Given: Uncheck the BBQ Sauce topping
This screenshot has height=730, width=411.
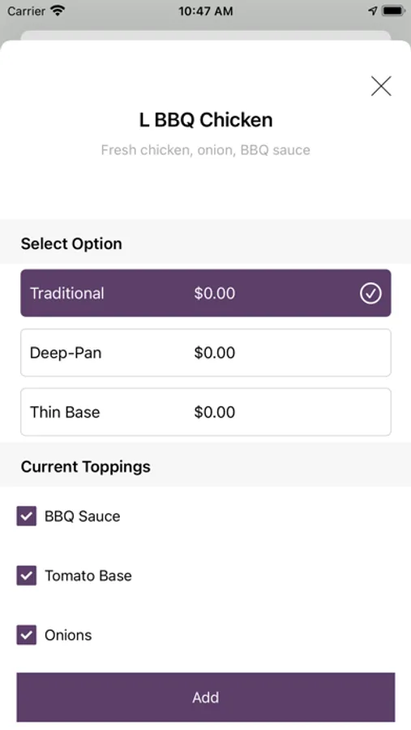Looking at the screenshot, I should (27, 516).
